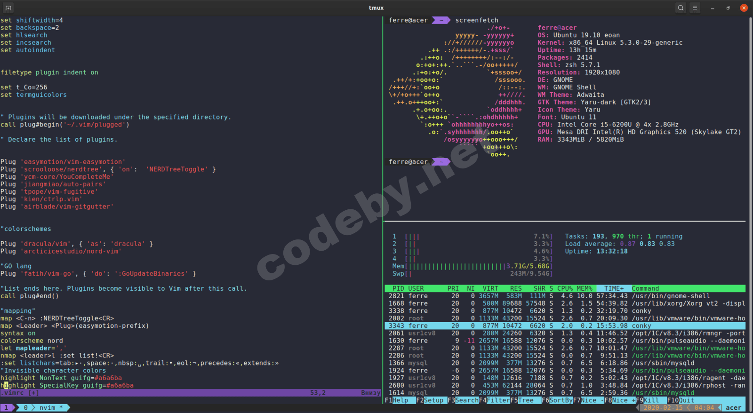Click the Plug 'fatih/vim-go' line
The width and height of the screenshot is (753, 413).
(x=98, y=274)
